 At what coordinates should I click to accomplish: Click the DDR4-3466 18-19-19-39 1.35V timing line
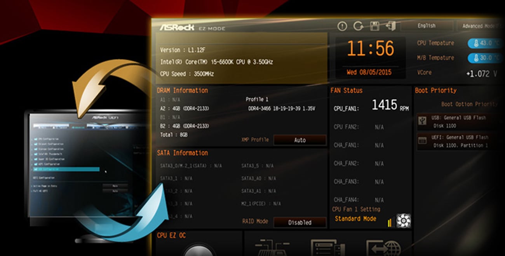click(x=282, y=109)
